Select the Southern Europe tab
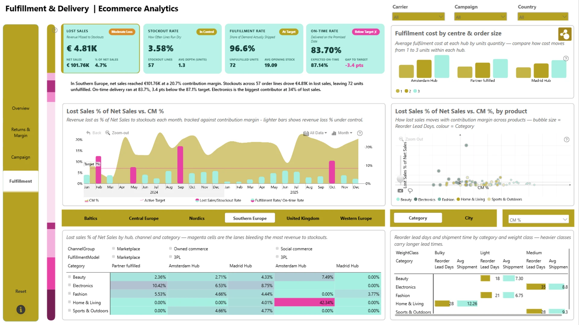The image size is (579, 325). (250, 218)
